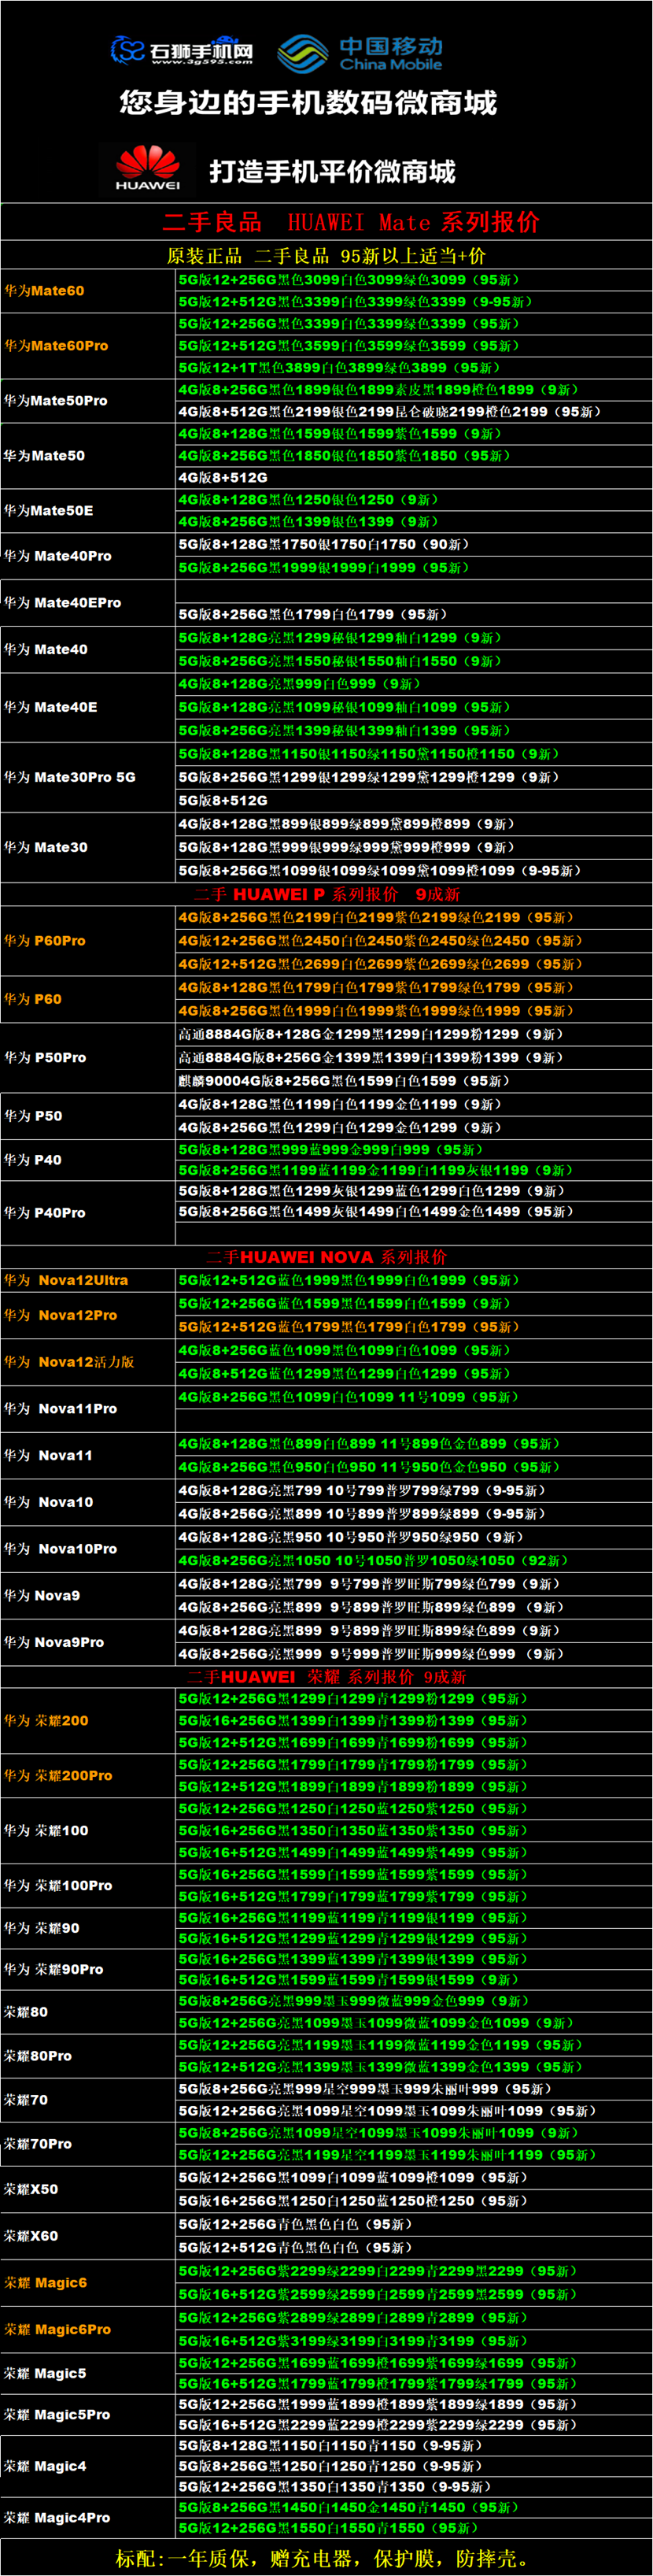The image size is (653, 2576).
Task: Click the '麒麟90004G版8+256G黑色1599白色1599' row
Action: click(x=413, y=1081)
